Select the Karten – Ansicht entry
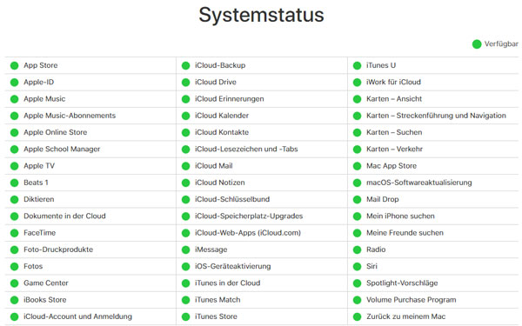The width and height of the screenshot is (522, 326). point(394,99)
